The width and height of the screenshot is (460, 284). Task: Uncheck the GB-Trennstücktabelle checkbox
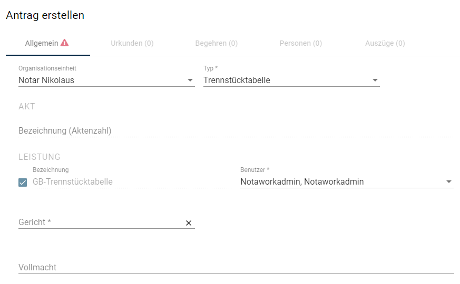(23, 182)
